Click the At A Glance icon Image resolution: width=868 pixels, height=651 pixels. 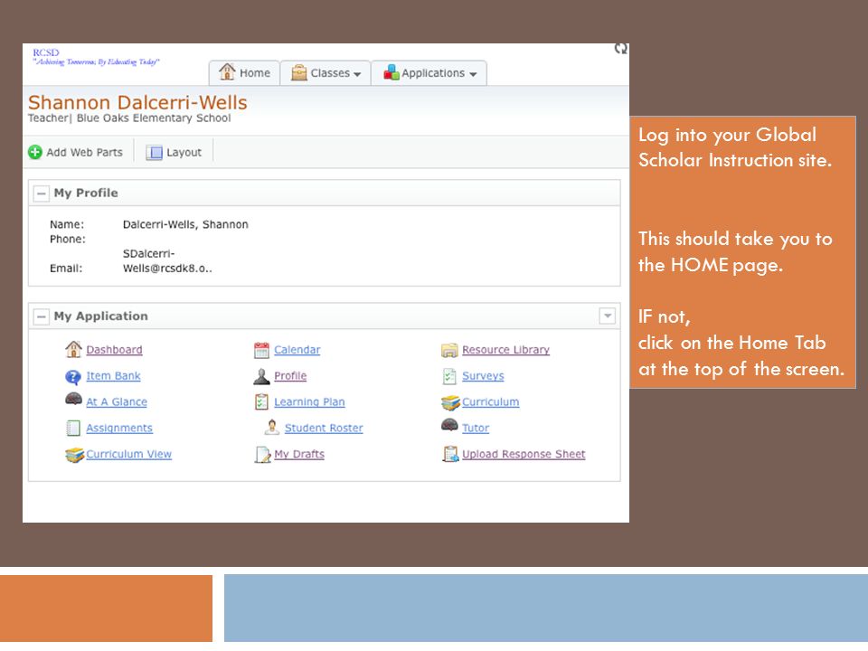73,399
